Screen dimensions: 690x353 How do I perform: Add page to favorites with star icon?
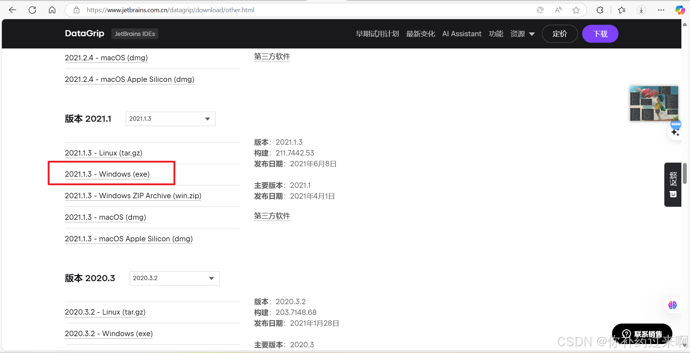[576, 10]
